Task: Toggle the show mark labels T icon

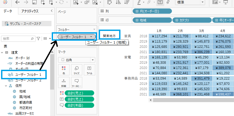Action: coord(160,2)
